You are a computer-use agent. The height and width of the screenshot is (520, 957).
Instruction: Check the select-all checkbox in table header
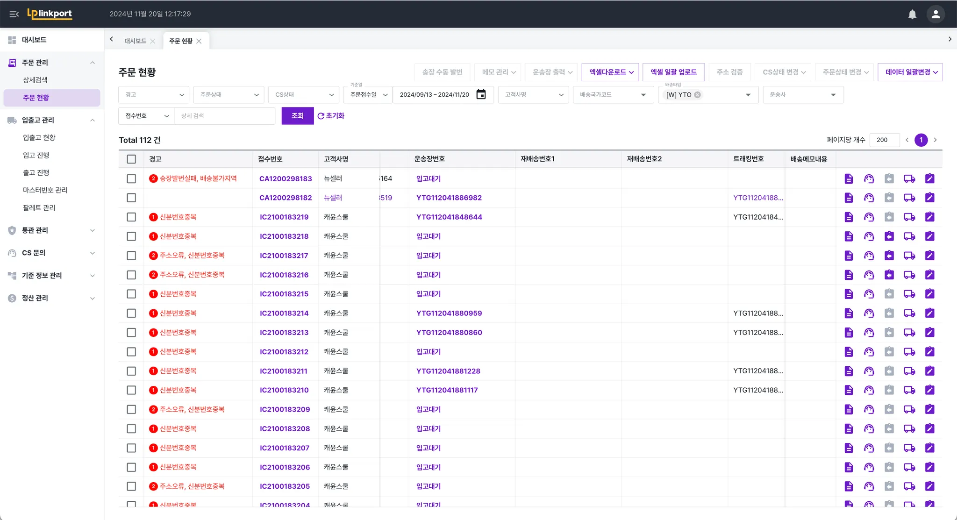click(x=131, y=159)
